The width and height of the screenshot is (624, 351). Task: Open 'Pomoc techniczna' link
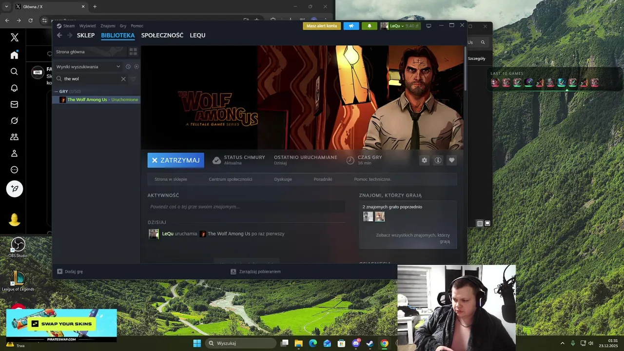point(372,179)
